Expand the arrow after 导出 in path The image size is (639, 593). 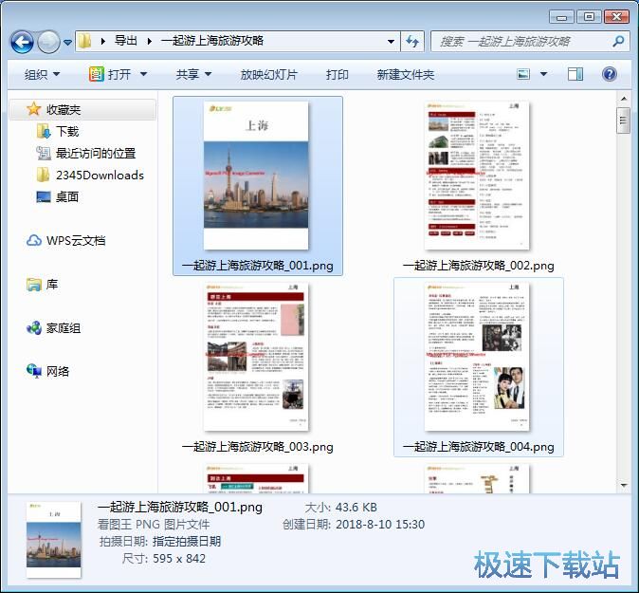[150, 41]
